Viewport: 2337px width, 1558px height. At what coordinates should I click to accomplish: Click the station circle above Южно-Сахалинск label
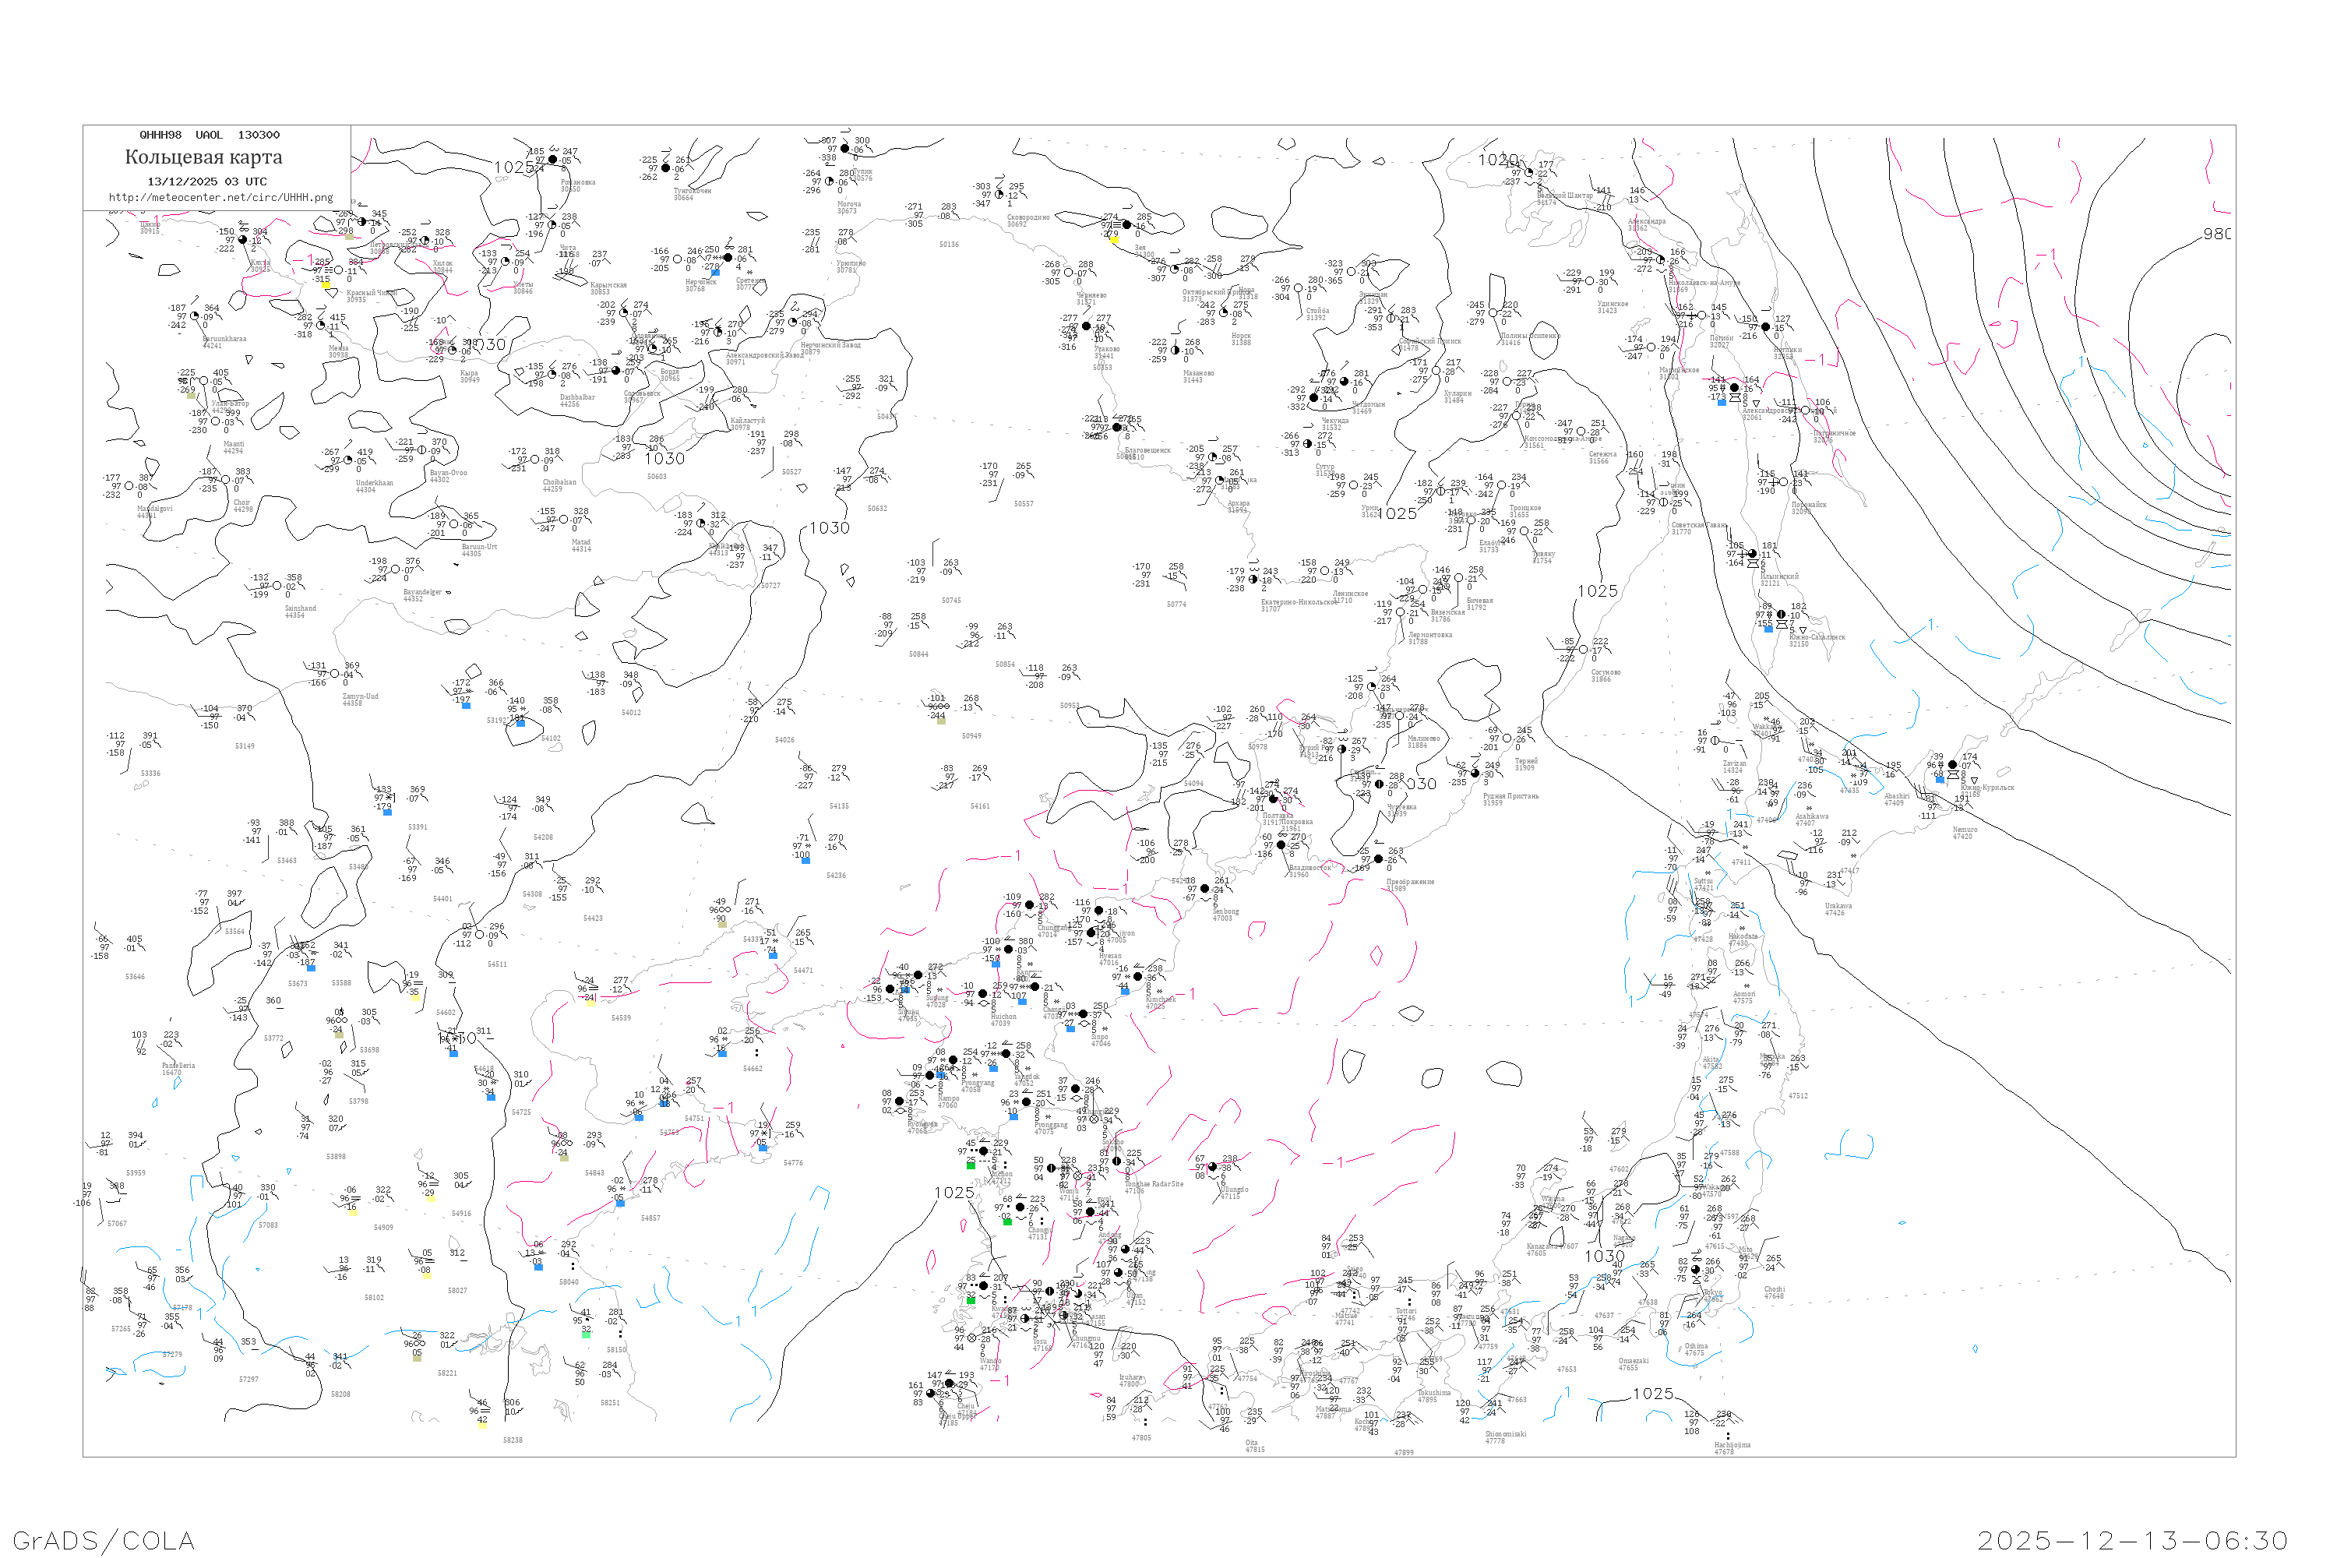click(1781, 615)
